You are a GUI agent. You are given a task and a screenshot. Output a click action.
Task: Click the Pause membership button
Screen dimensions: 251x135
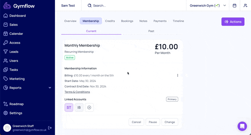click(153, 122)
